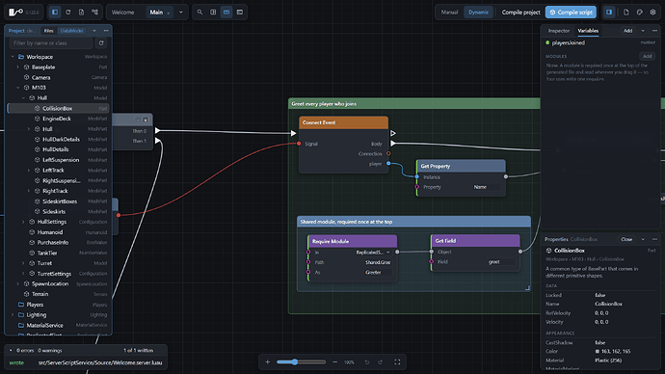Click the document icon at top right

click(x=626, y=13)
